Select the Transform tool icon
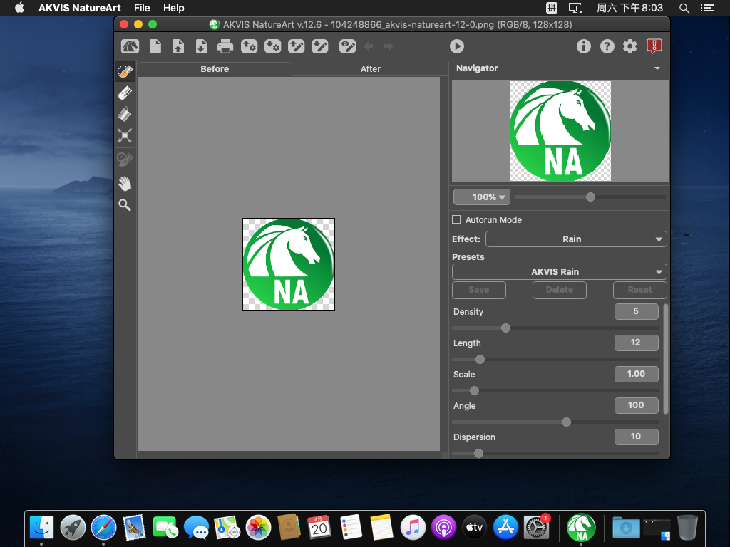This screenshot has height=547, width=730. click(x=125, y=136)
